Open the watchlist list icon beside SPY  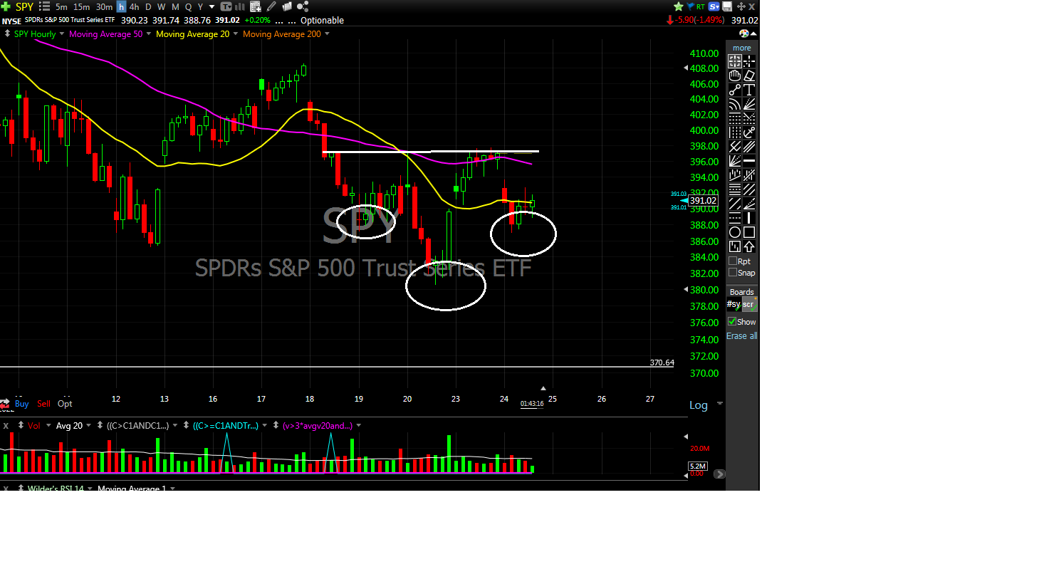(x=44, y=6)
